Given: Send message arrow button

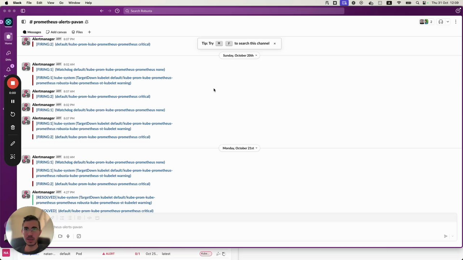Looking at the screenshot, I should (x=446, y=236).
